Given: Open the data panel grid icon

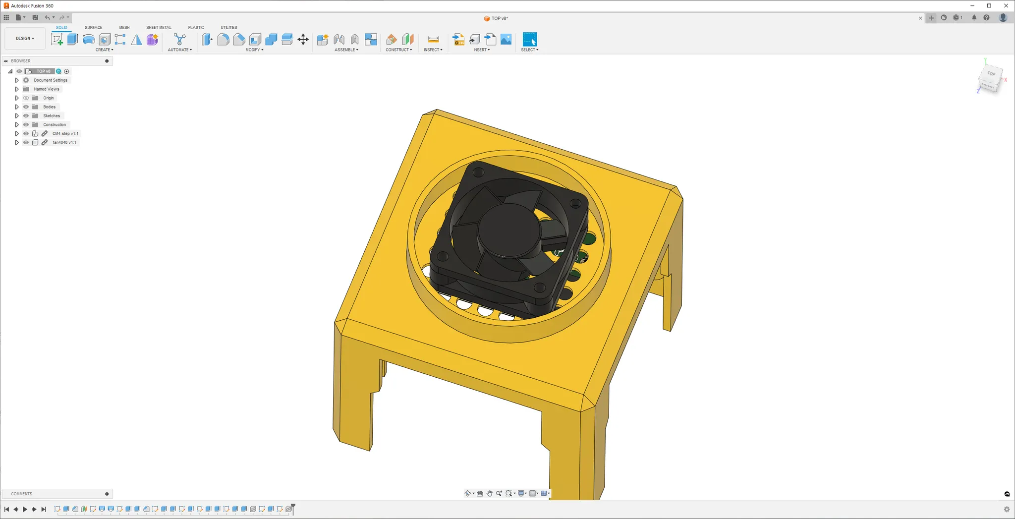Looking at the screenshot, I should click(x=6, y=17).
